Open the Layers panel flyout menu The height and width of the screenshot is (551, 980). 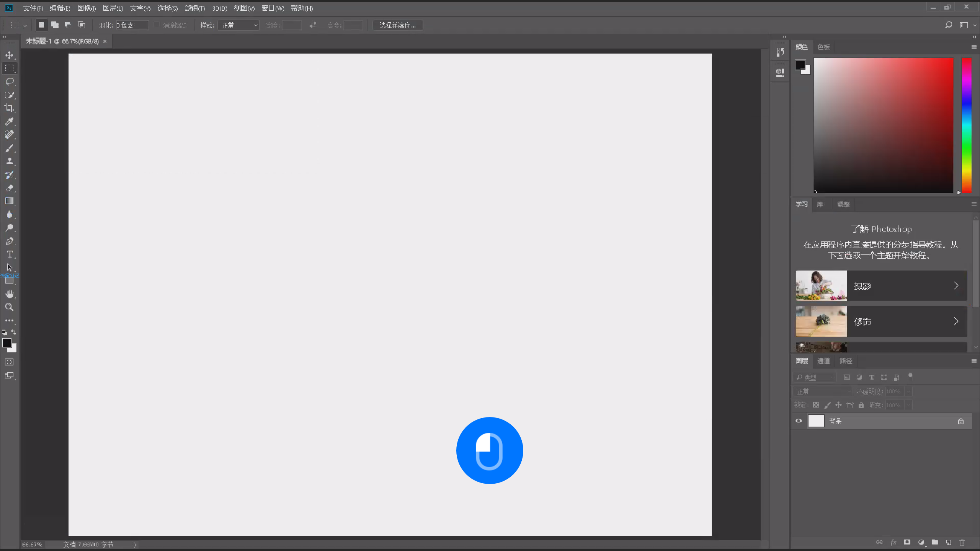(974, 361)
